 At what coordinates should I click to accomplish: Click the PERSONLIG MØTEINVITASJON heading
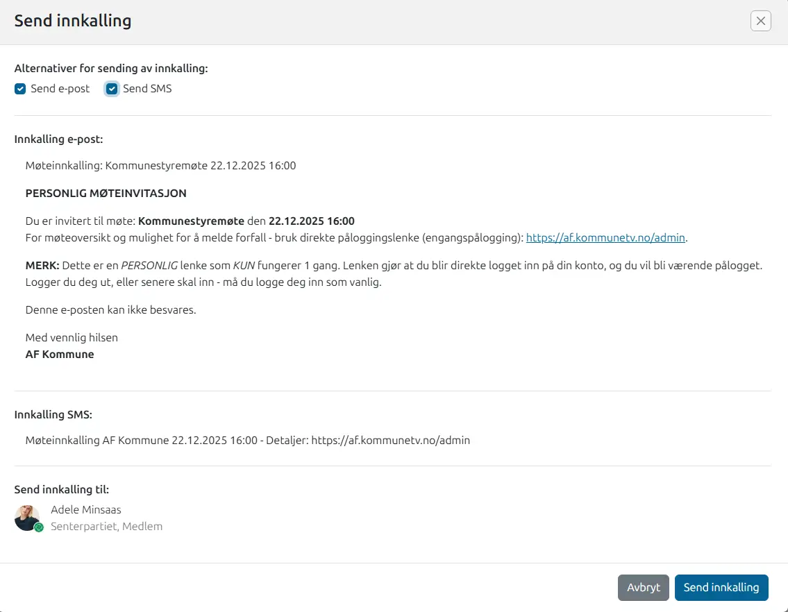point(106,194)
